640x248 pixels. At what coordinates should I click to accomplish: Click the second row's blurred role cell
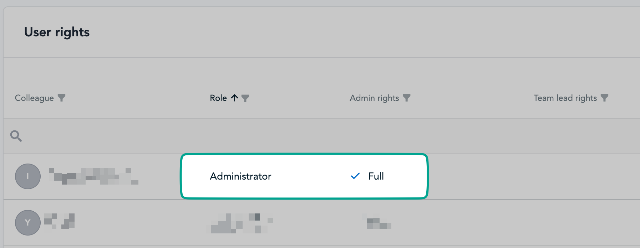pos(240,223)
